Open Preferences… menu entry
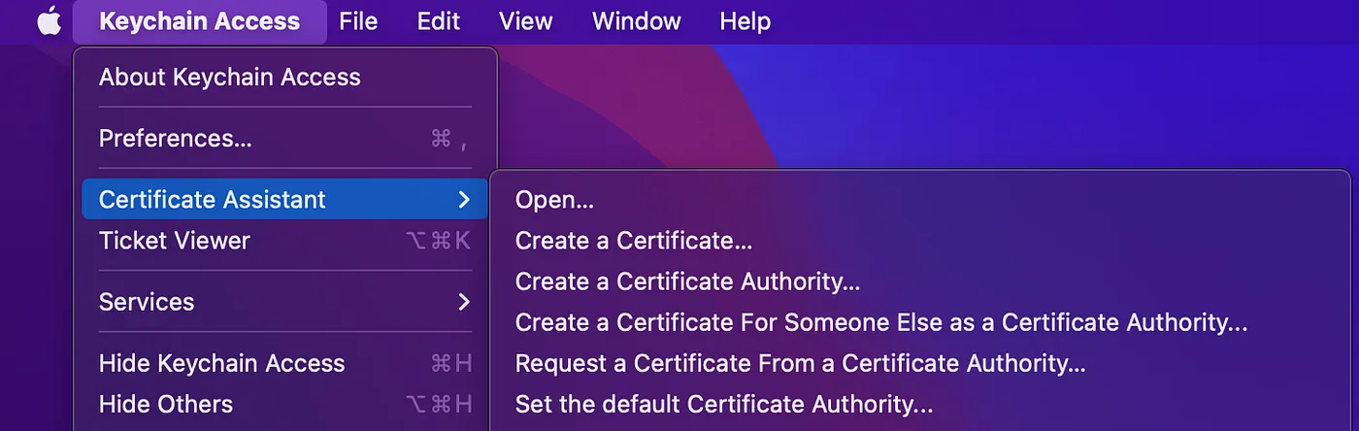 285,139
